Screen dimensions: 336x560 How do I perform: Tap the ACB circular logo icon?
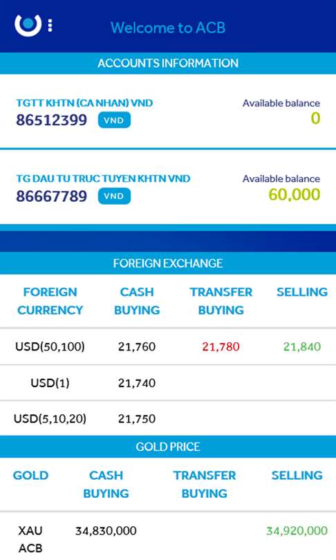(x=28, y=25)
